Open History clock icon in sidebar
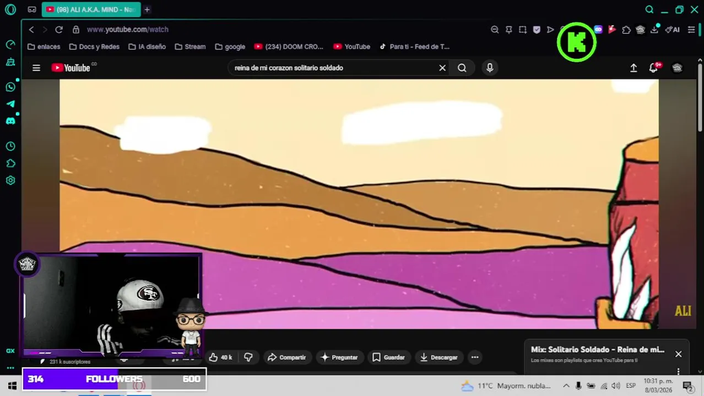Screen dimensions: 704x396 click(10, 146)
